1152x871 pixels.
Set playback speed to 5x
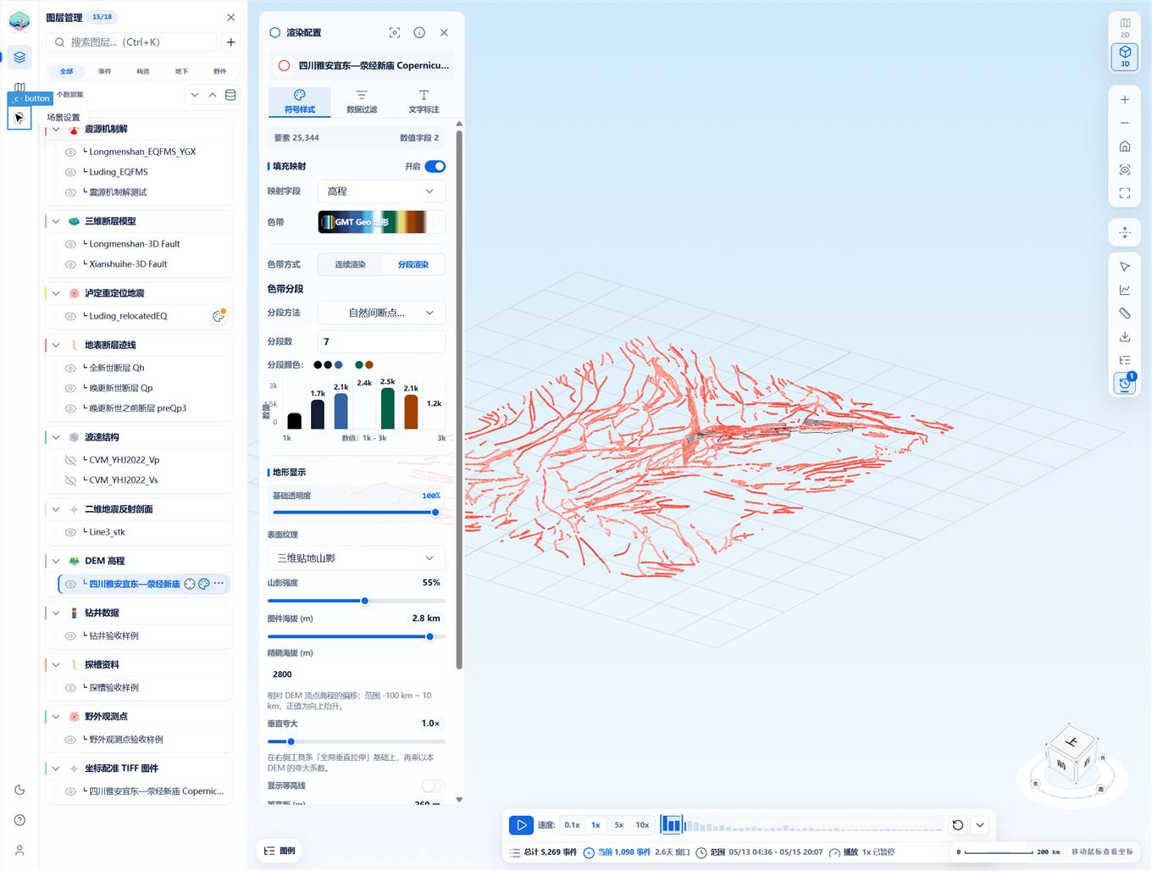[x=619, y=824]
